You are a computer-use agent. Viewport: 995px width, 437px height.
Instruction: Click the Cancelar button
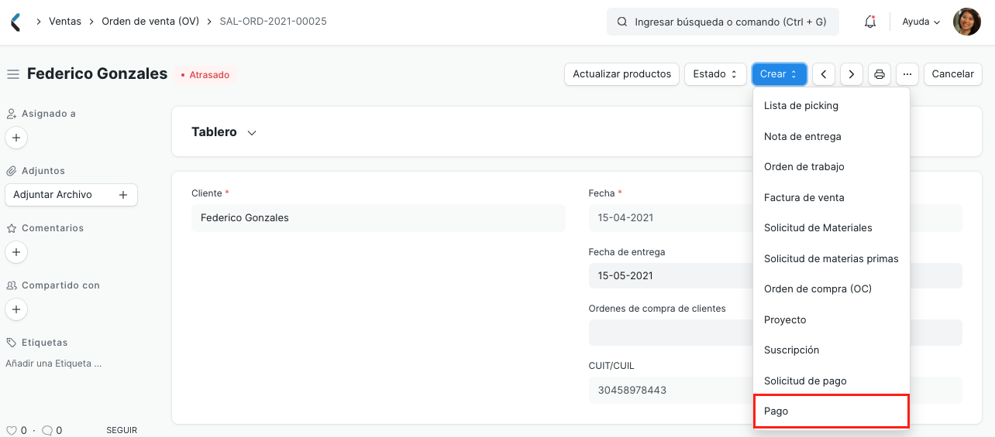(952, 74)
